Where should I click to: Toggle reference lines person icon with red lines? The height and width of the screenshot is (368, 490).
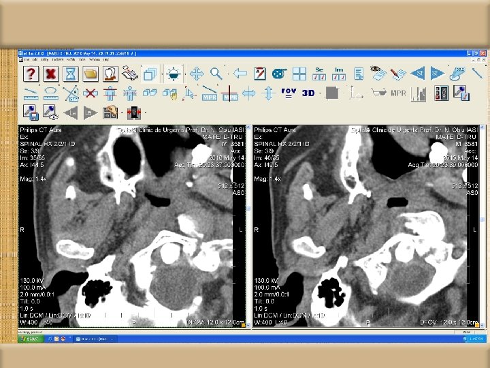click(x=110, y=93)
